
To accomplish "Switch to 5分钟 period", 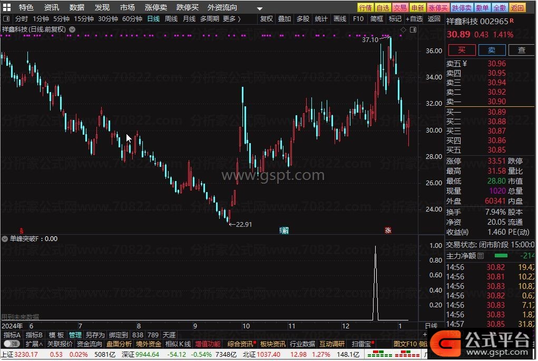I will [x=61, y=18].
